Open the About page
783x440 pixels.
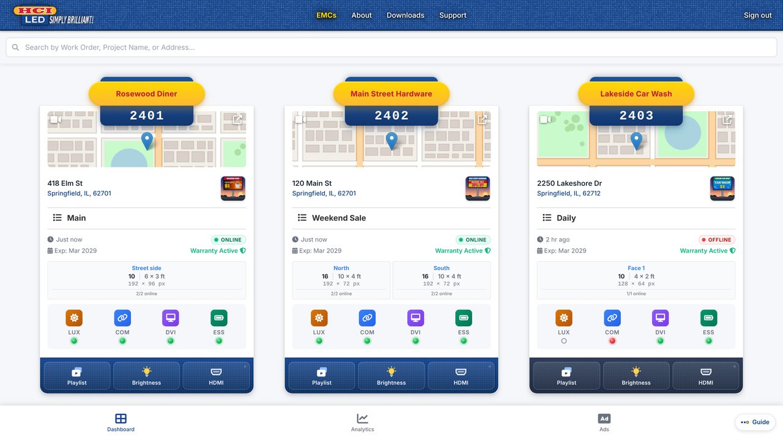coord(362,15)
